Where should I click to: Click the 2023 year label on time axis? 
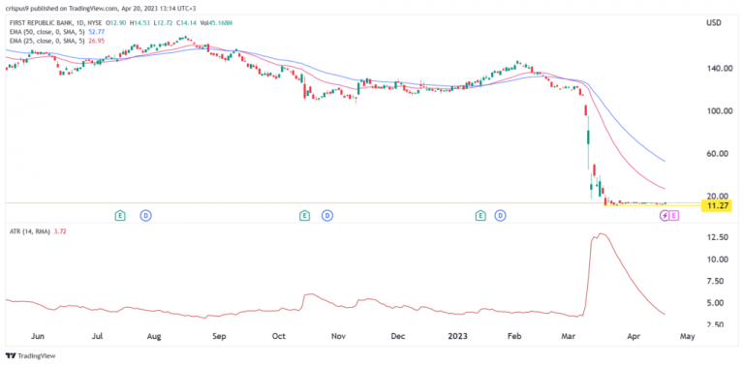coord(458,337)
